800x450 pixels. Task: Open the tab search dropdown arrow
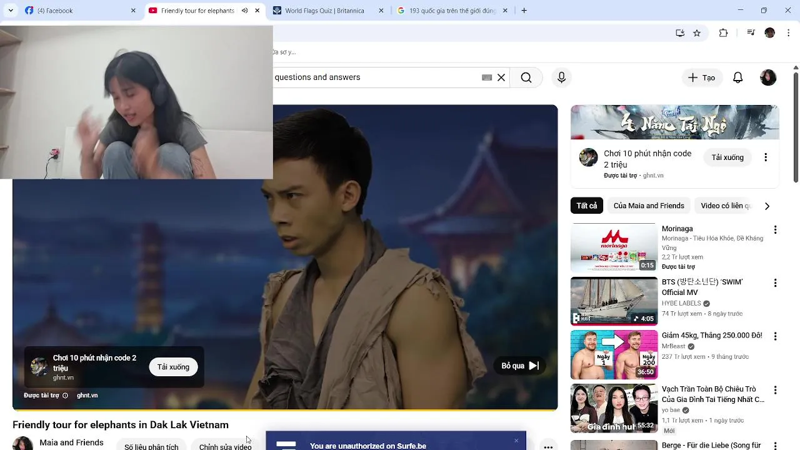[11, 11]
